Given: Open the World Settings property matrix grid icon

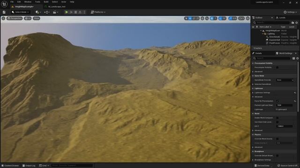Looking at the screenshot, I should [x=294, y=58].
